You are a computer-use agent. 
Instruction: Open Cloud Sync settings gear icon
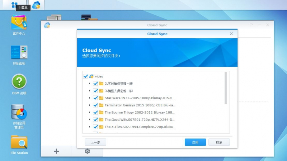point(87,151)
